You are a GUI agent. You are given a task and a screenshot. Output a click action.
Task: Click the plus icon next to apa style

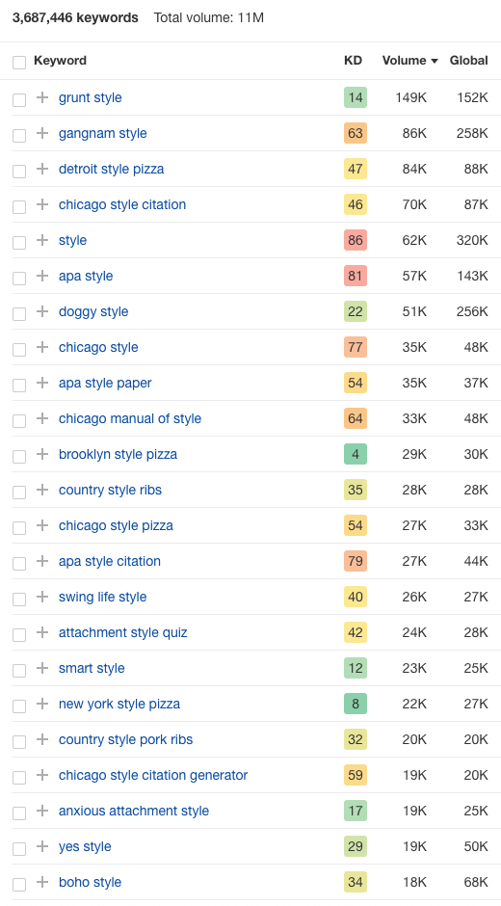tap(42, 277)
